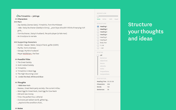Choose the Body Text radio button
The width and height of the screenshot is (176, 110).
(98, 43)
